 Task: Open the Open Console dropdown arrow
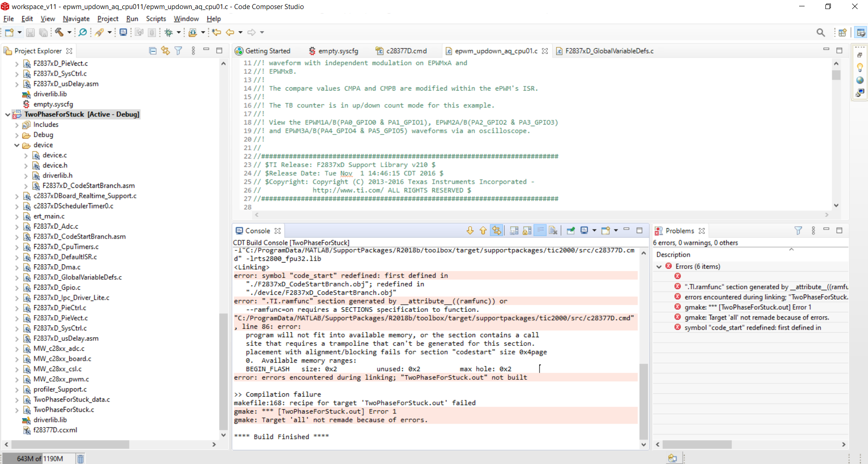click(x=616, y=230)
